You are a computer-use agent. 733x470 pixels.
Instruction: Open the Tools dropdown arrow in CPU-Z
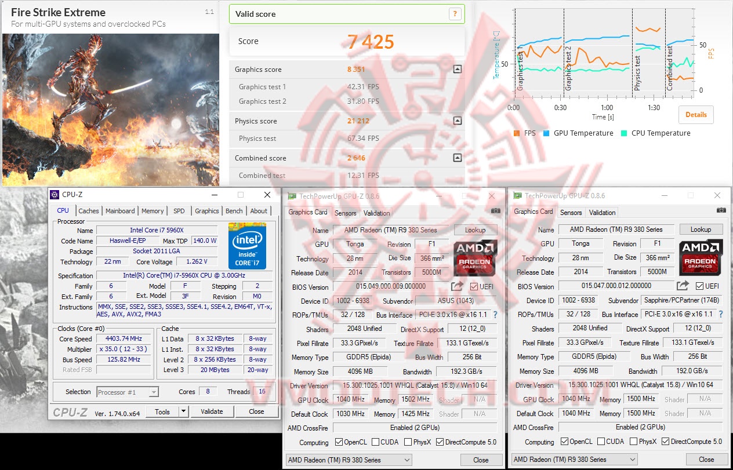184,411
